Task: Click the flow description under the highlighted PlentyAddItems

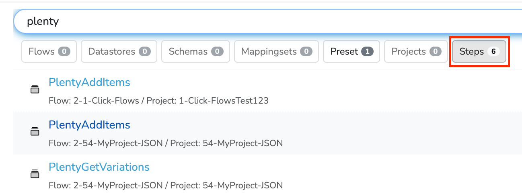Action: (x=165, y=143)
